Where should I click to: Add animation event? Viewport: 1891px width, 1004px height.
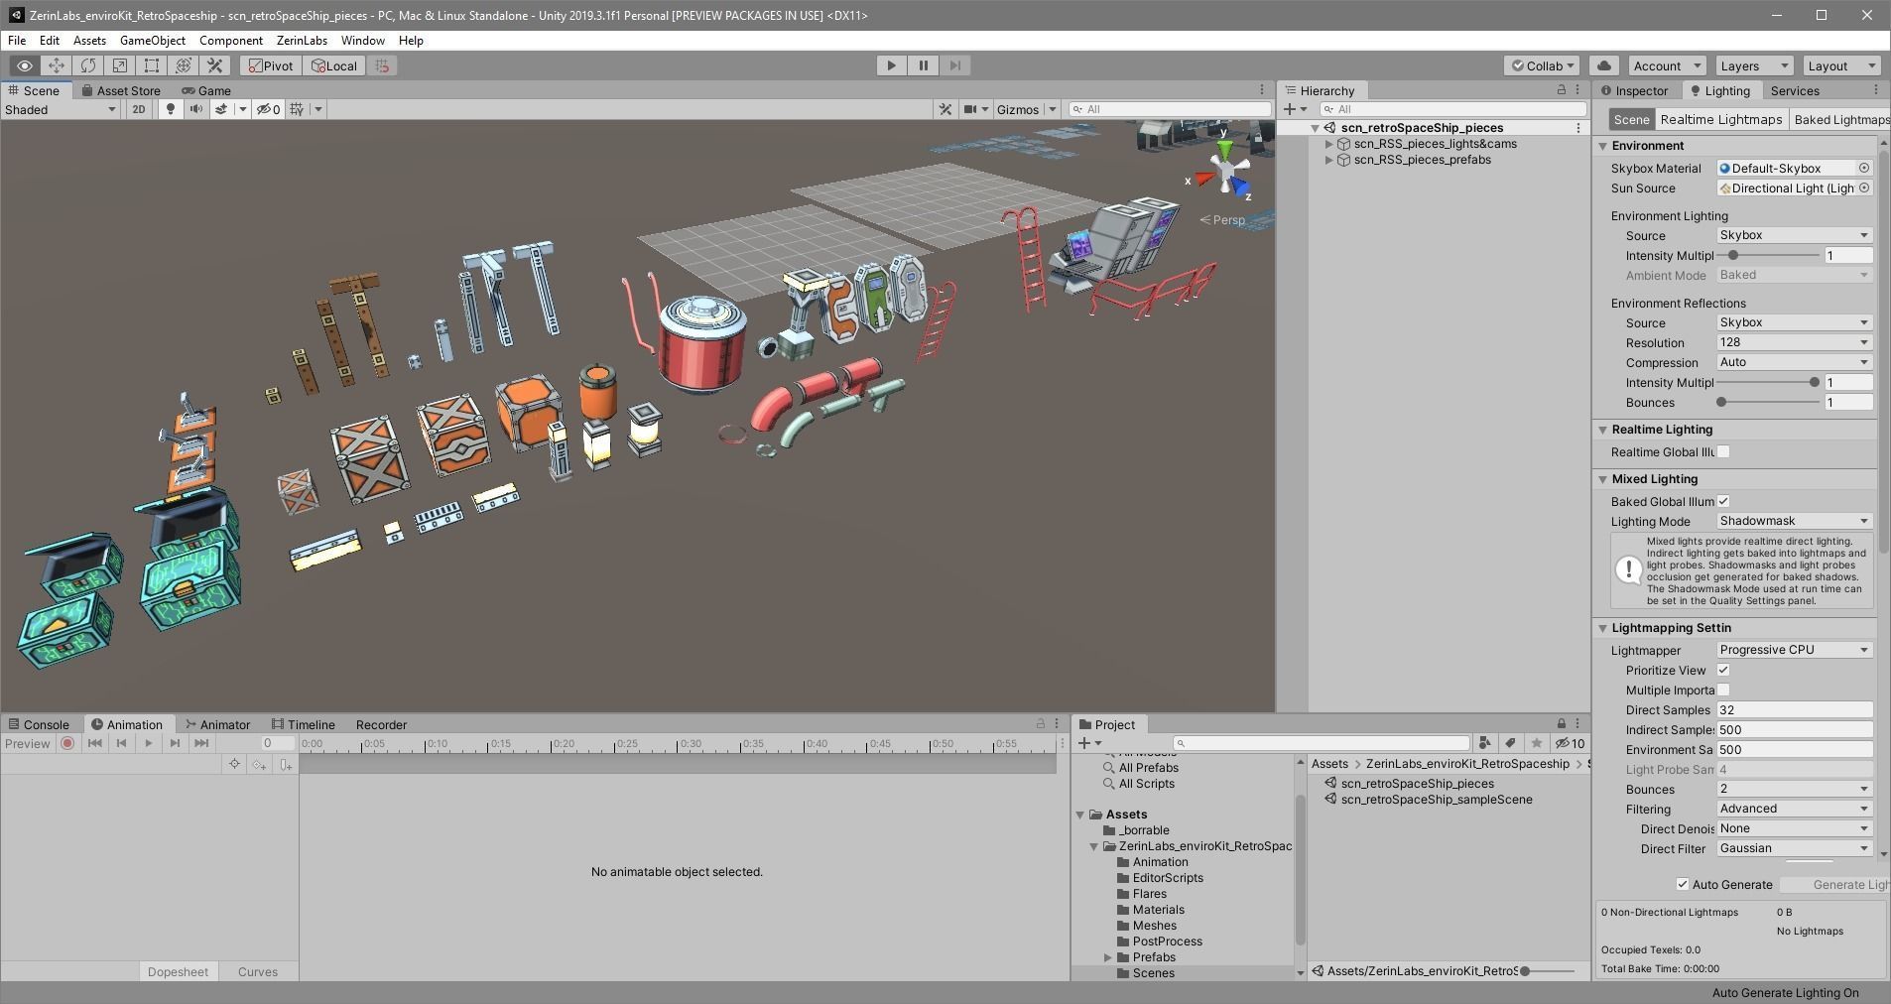pyautogui.click(x=286, y=764)
